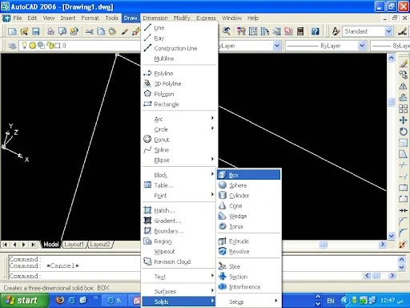Select the Mirror tool in Modify toolbar
Viewport: 410px width, 308px height.
[403, 87]
